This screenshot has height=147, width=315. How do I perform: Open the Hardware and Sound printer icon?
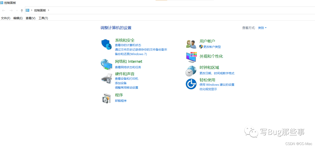pyautogui.click(x=106, y=79)
